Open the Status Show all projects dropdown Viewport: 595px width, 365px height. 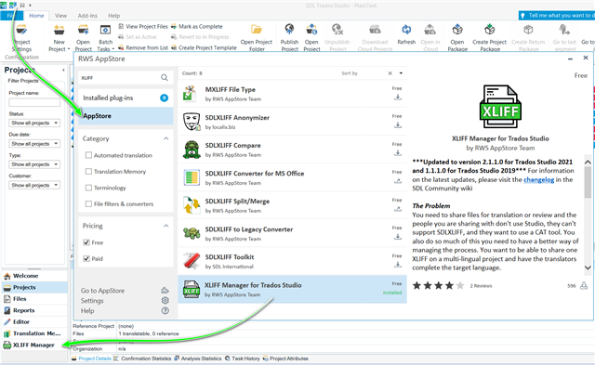click(x=34, y=123)
